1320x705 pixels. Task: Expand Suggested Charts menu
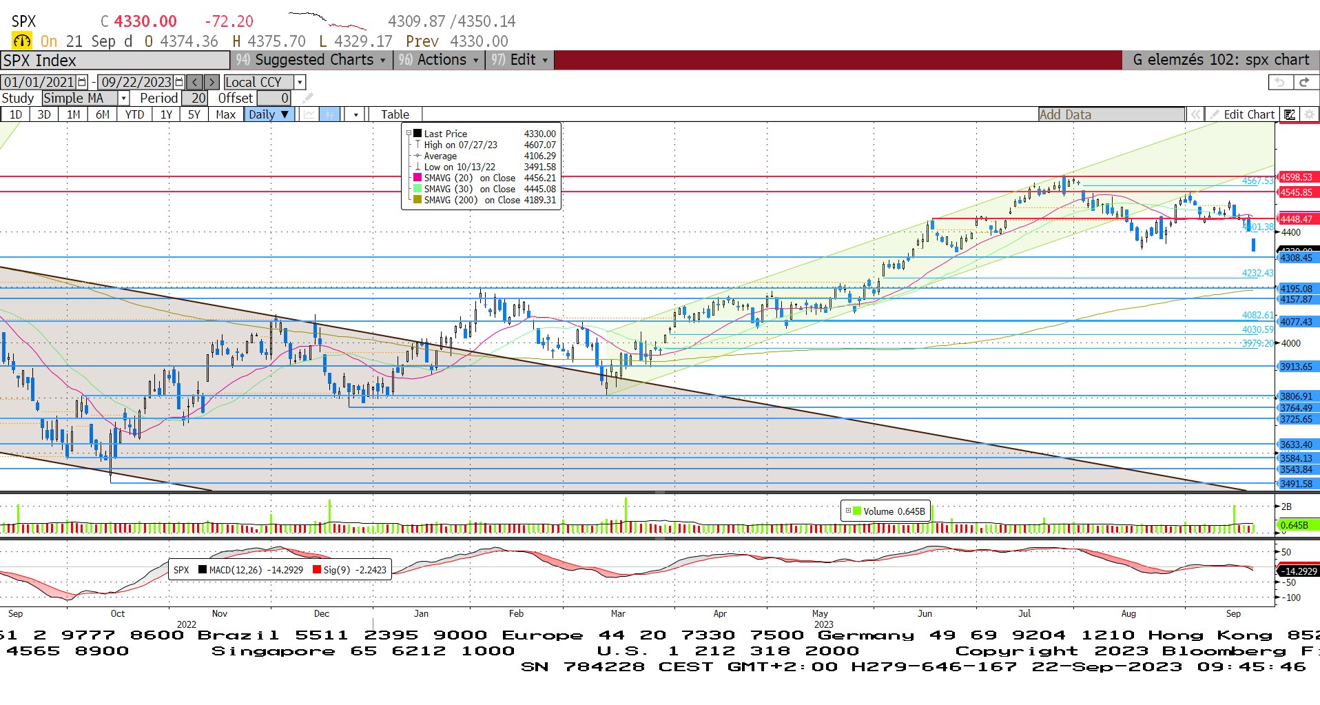311,60
